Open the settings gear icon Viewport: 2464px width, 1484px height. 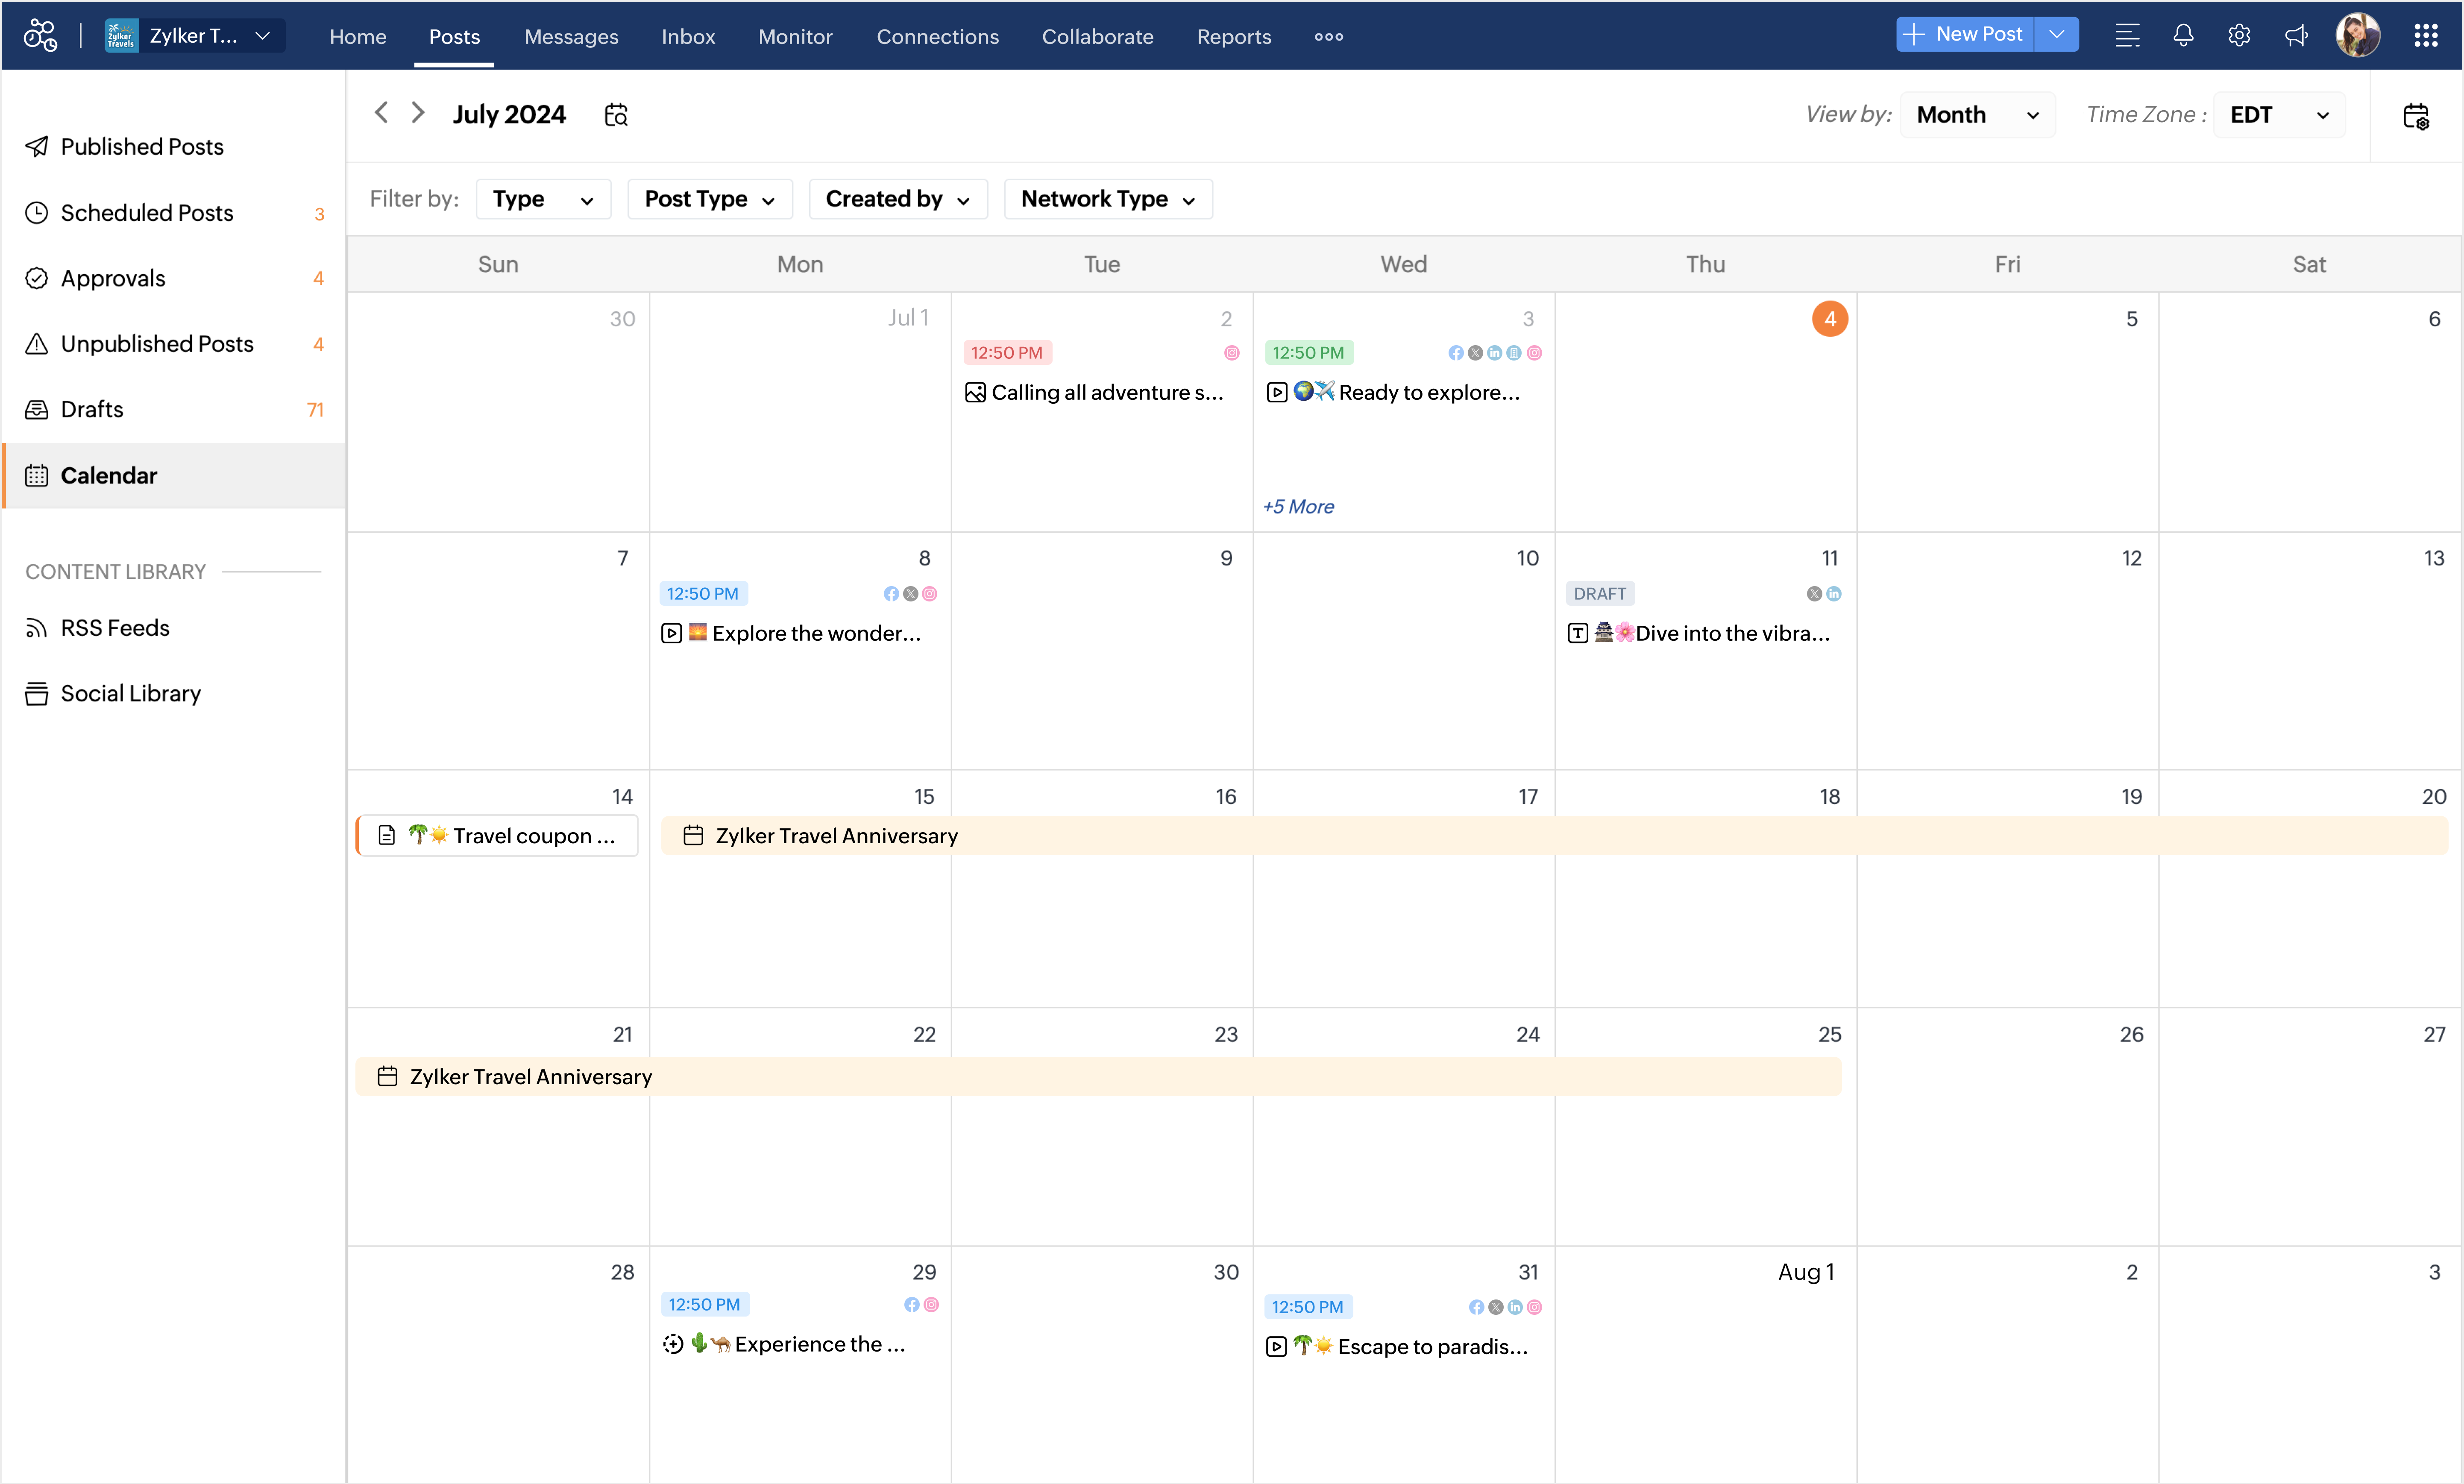pos(2239,36)
